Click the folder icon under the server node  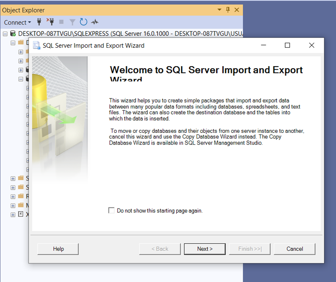(21, 42)
